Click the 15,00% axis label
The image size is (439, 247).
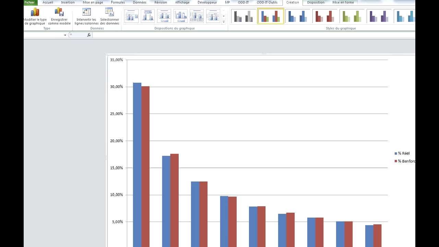coord(116,168)
